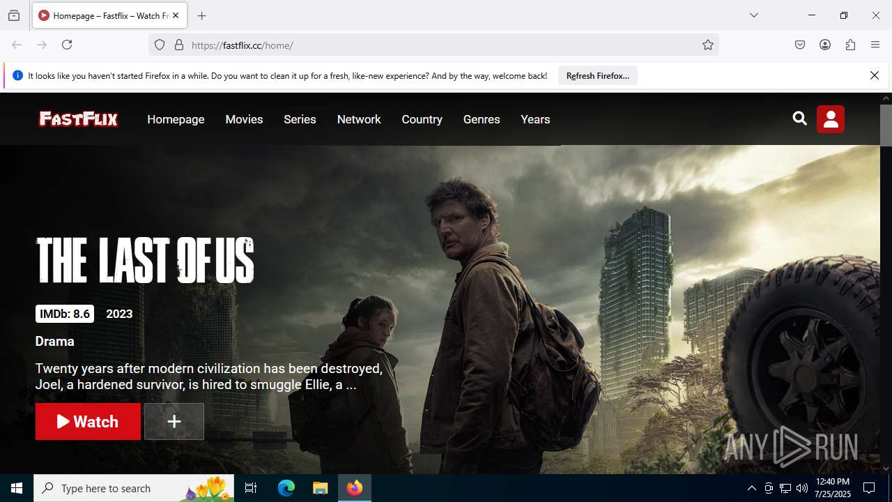Open a new browser tab
This screenshot has height=502, width=892.
pos(201,15)
